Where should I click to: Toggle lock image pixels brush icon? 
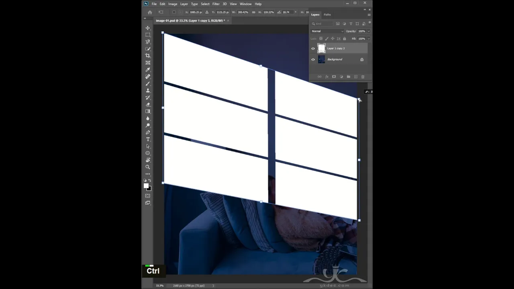[326, 39]
